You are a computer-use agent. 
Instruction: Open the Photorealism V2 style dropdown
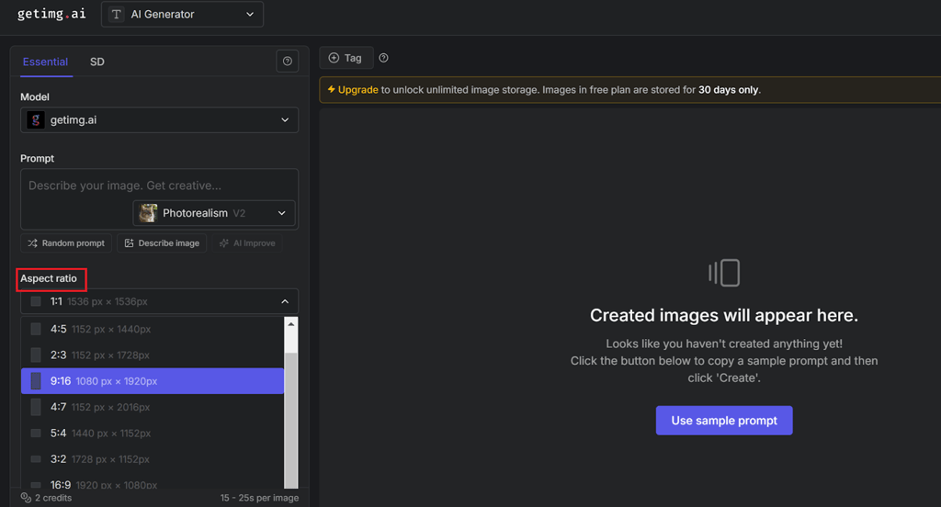(213, 213)
